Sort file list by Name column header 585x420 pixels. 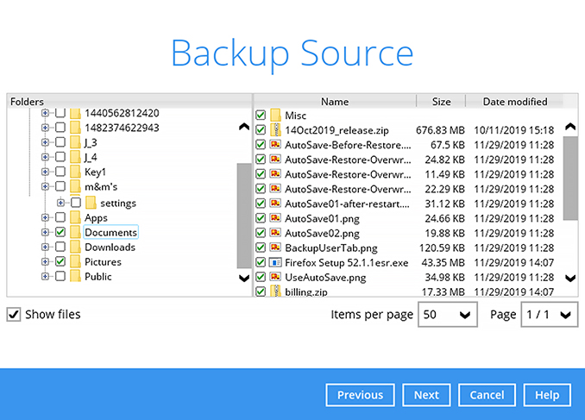coord(335,102)
